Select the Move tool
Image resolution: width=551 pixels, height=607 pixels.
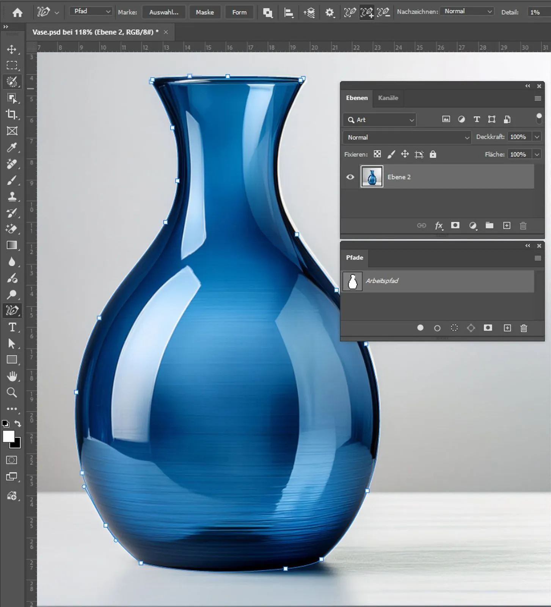pos(12,49)
